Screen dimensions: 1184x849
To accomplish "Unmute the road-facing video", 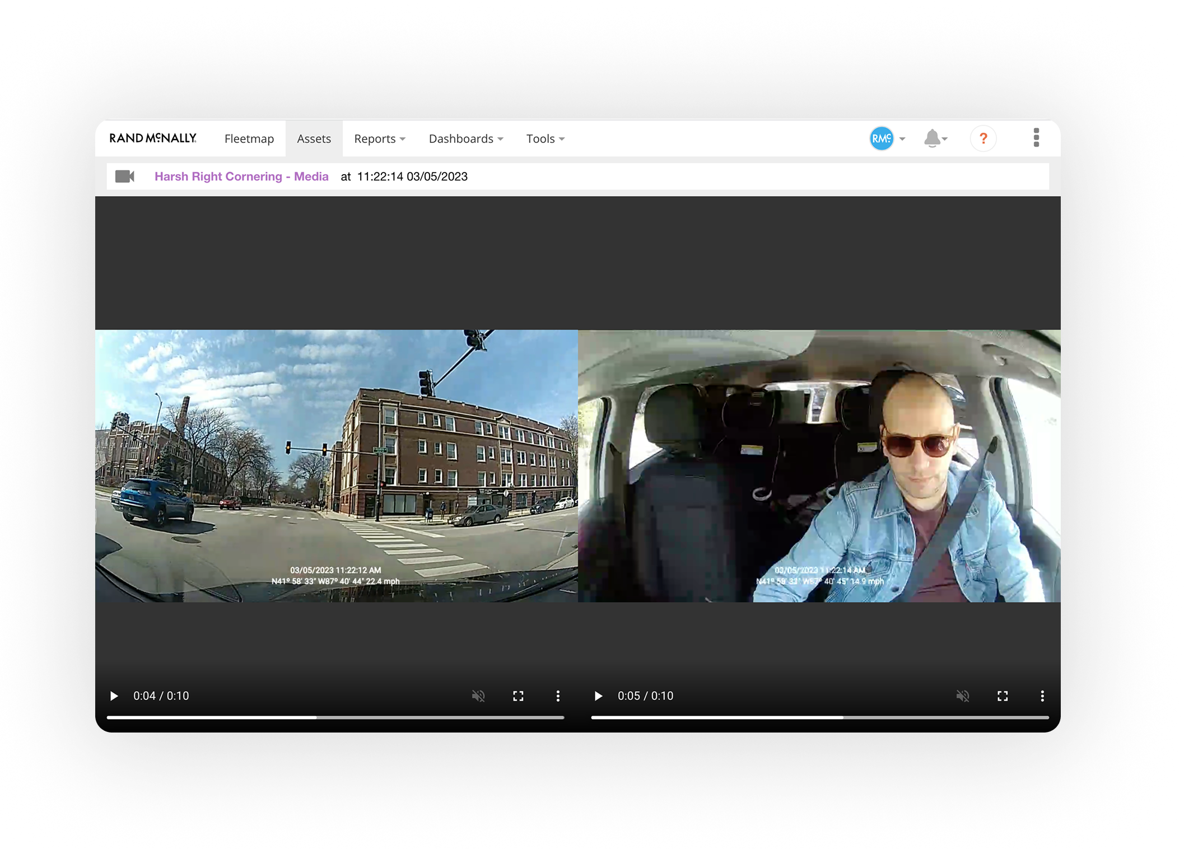I will [x=478, y=696].
